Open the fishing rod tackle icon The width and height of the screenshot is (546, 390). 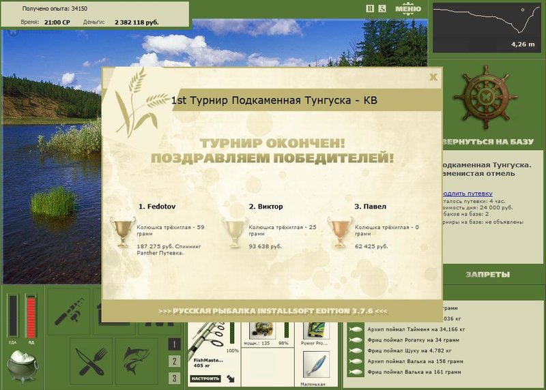[70, 312]
